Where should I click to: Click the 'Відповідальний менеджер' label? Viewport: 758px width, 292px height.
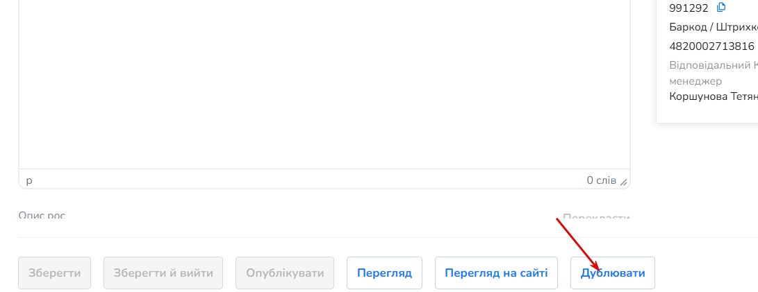[x=714, y=73]
